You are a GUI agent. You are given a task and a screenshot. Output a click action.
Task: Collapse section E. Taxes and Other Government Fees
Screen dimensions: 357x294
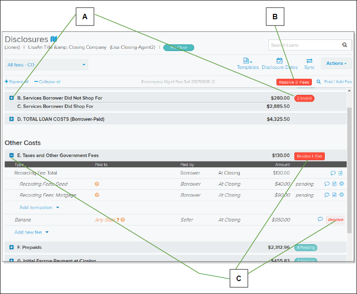pos(11,155)
